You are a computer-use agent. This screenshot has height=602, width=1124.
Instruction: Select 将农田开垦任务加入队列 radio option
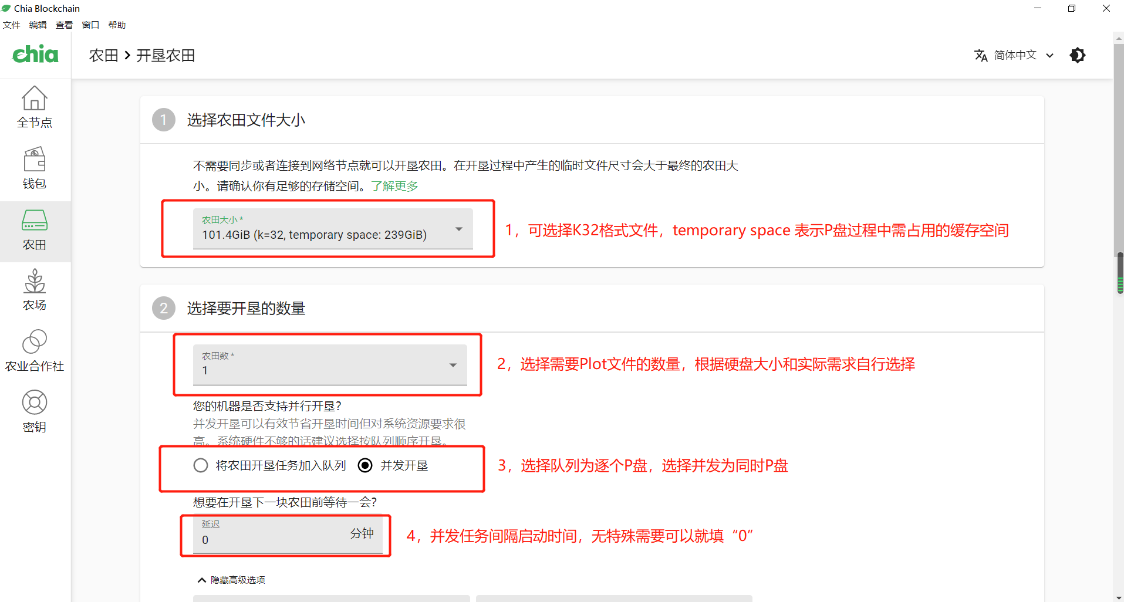201,465
